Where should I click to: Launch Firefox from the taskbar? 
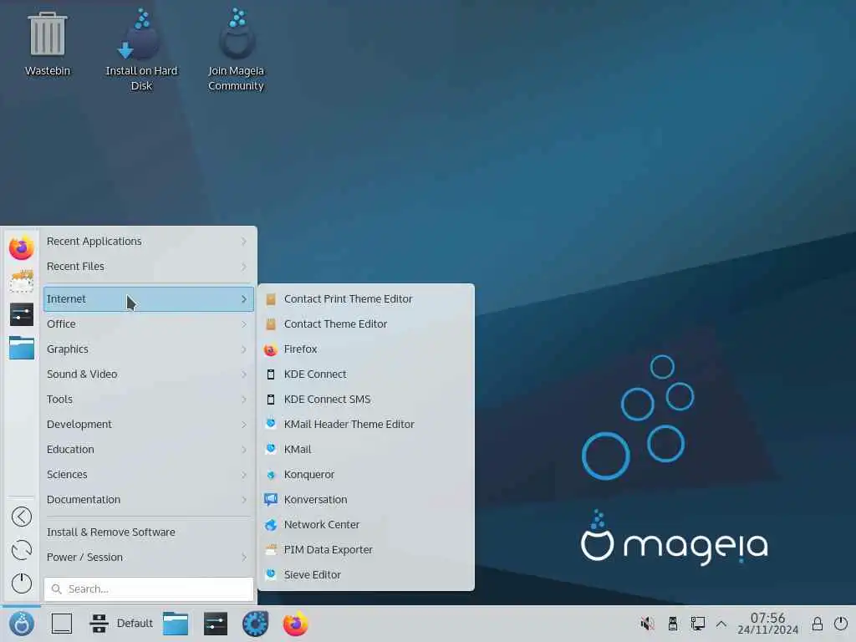coord(295,624)
